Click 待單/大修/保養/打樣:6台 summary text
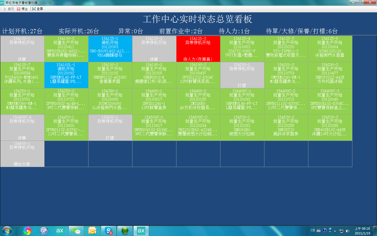 click(302, 31)
